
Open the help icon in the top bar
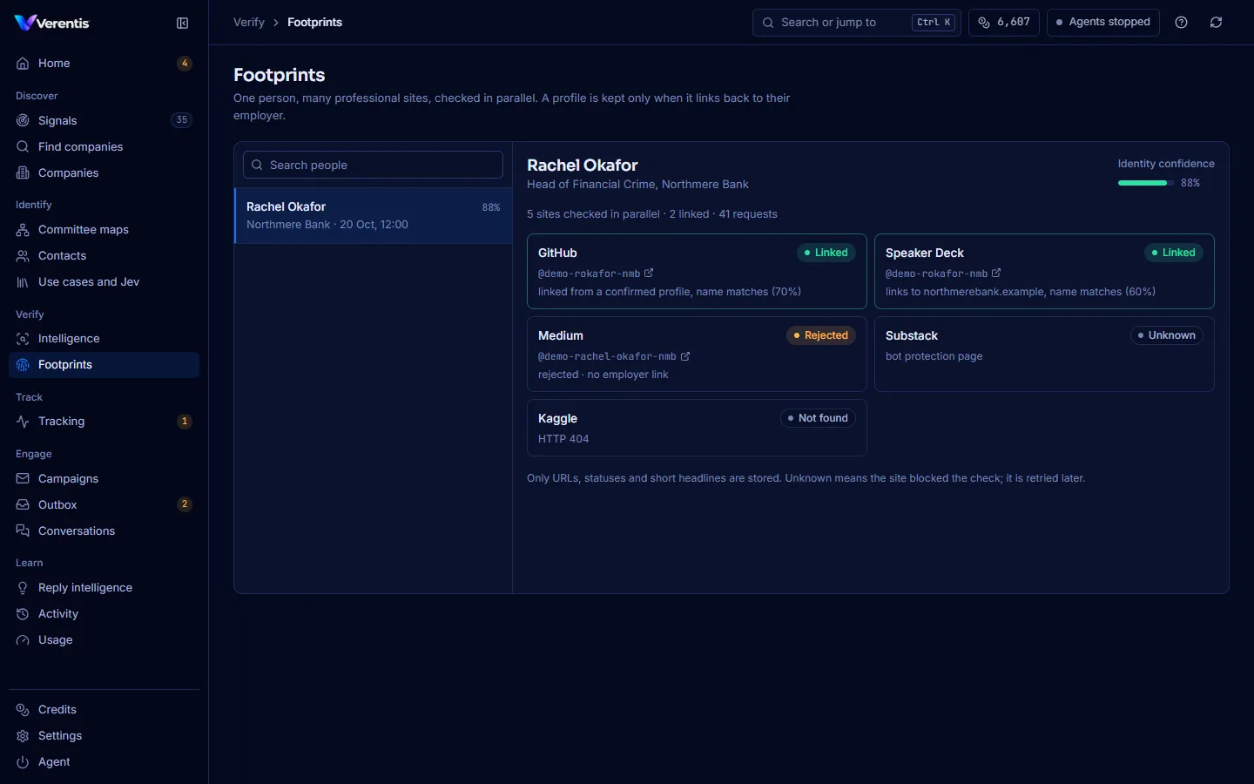pyautogui.click(x=1182, y=23)
